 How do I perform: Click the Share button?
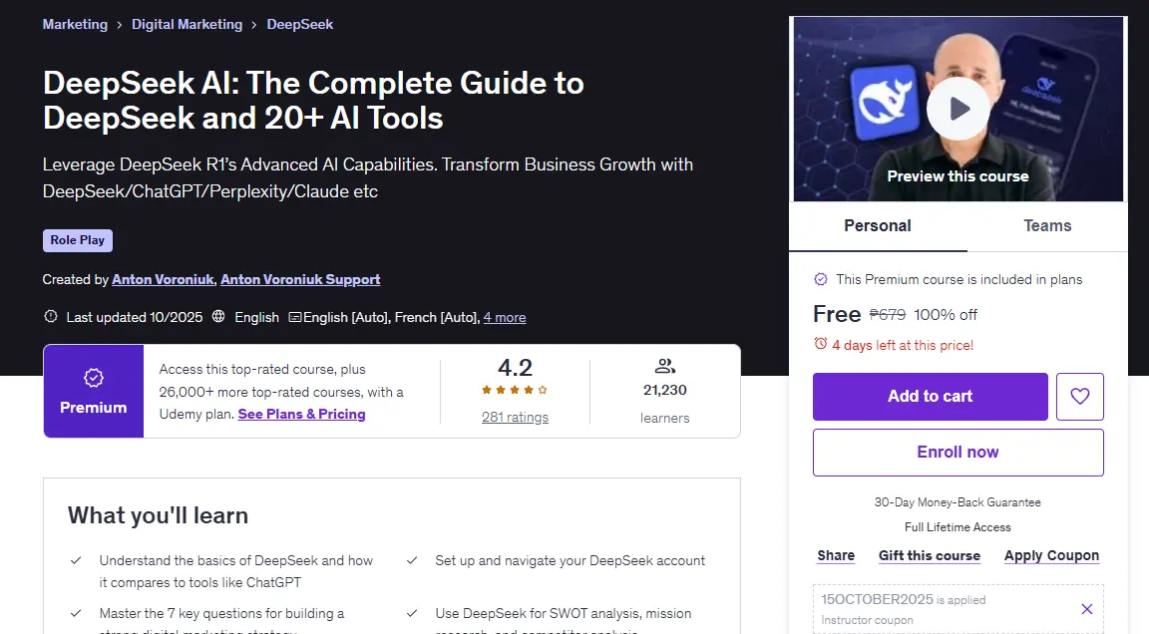tap(836, 555)
